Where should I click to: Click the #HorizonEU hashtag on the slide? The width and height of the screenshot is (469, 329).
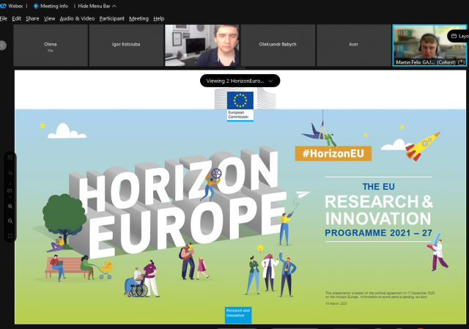(x=333, y=153)
